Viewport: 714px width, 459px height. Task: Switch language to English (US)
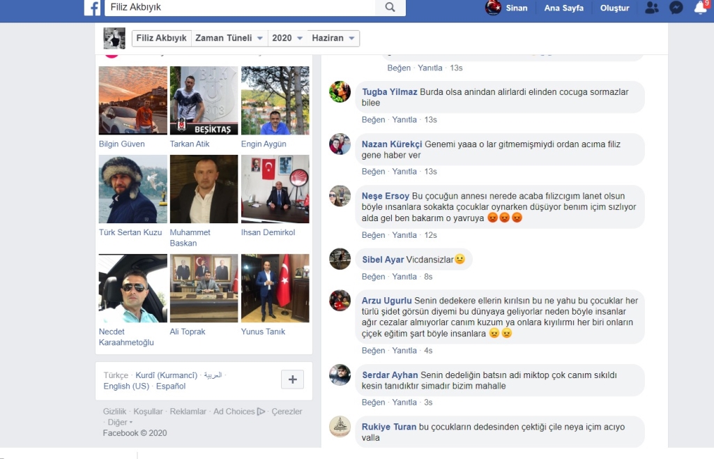click(126, 386)
